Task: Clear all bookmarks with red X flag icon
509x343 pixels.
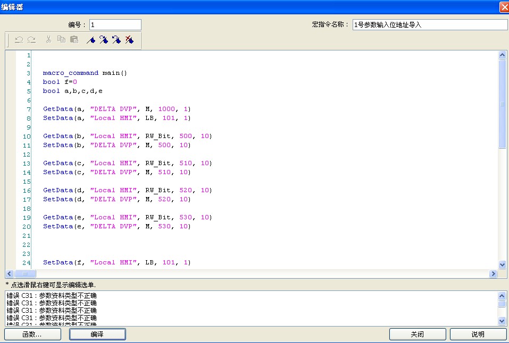Action: [129, 40]
